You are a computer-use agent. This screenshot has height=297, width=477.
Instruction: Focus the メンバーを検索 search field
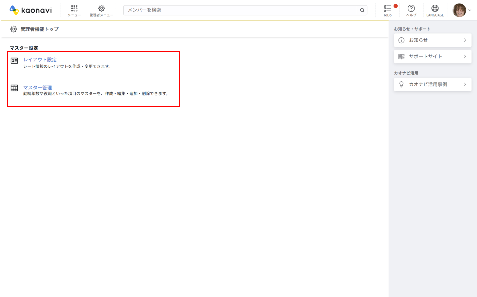tap(239, 10)
